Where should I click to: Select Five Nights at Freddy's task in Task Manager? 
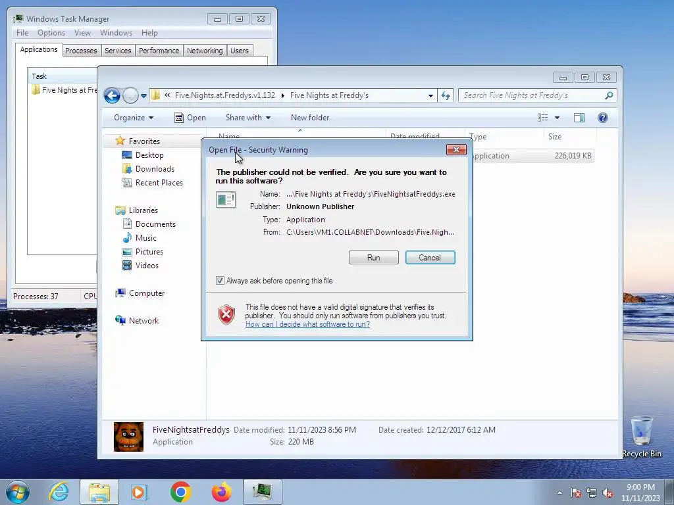[x=65, y=90]
